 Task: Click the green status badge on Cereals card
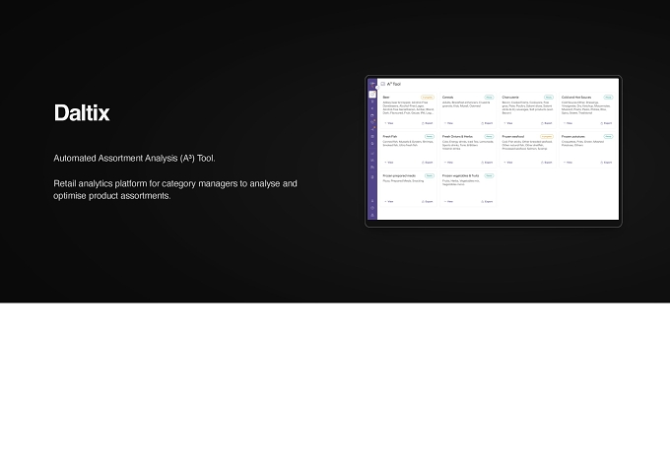[489, 98]
